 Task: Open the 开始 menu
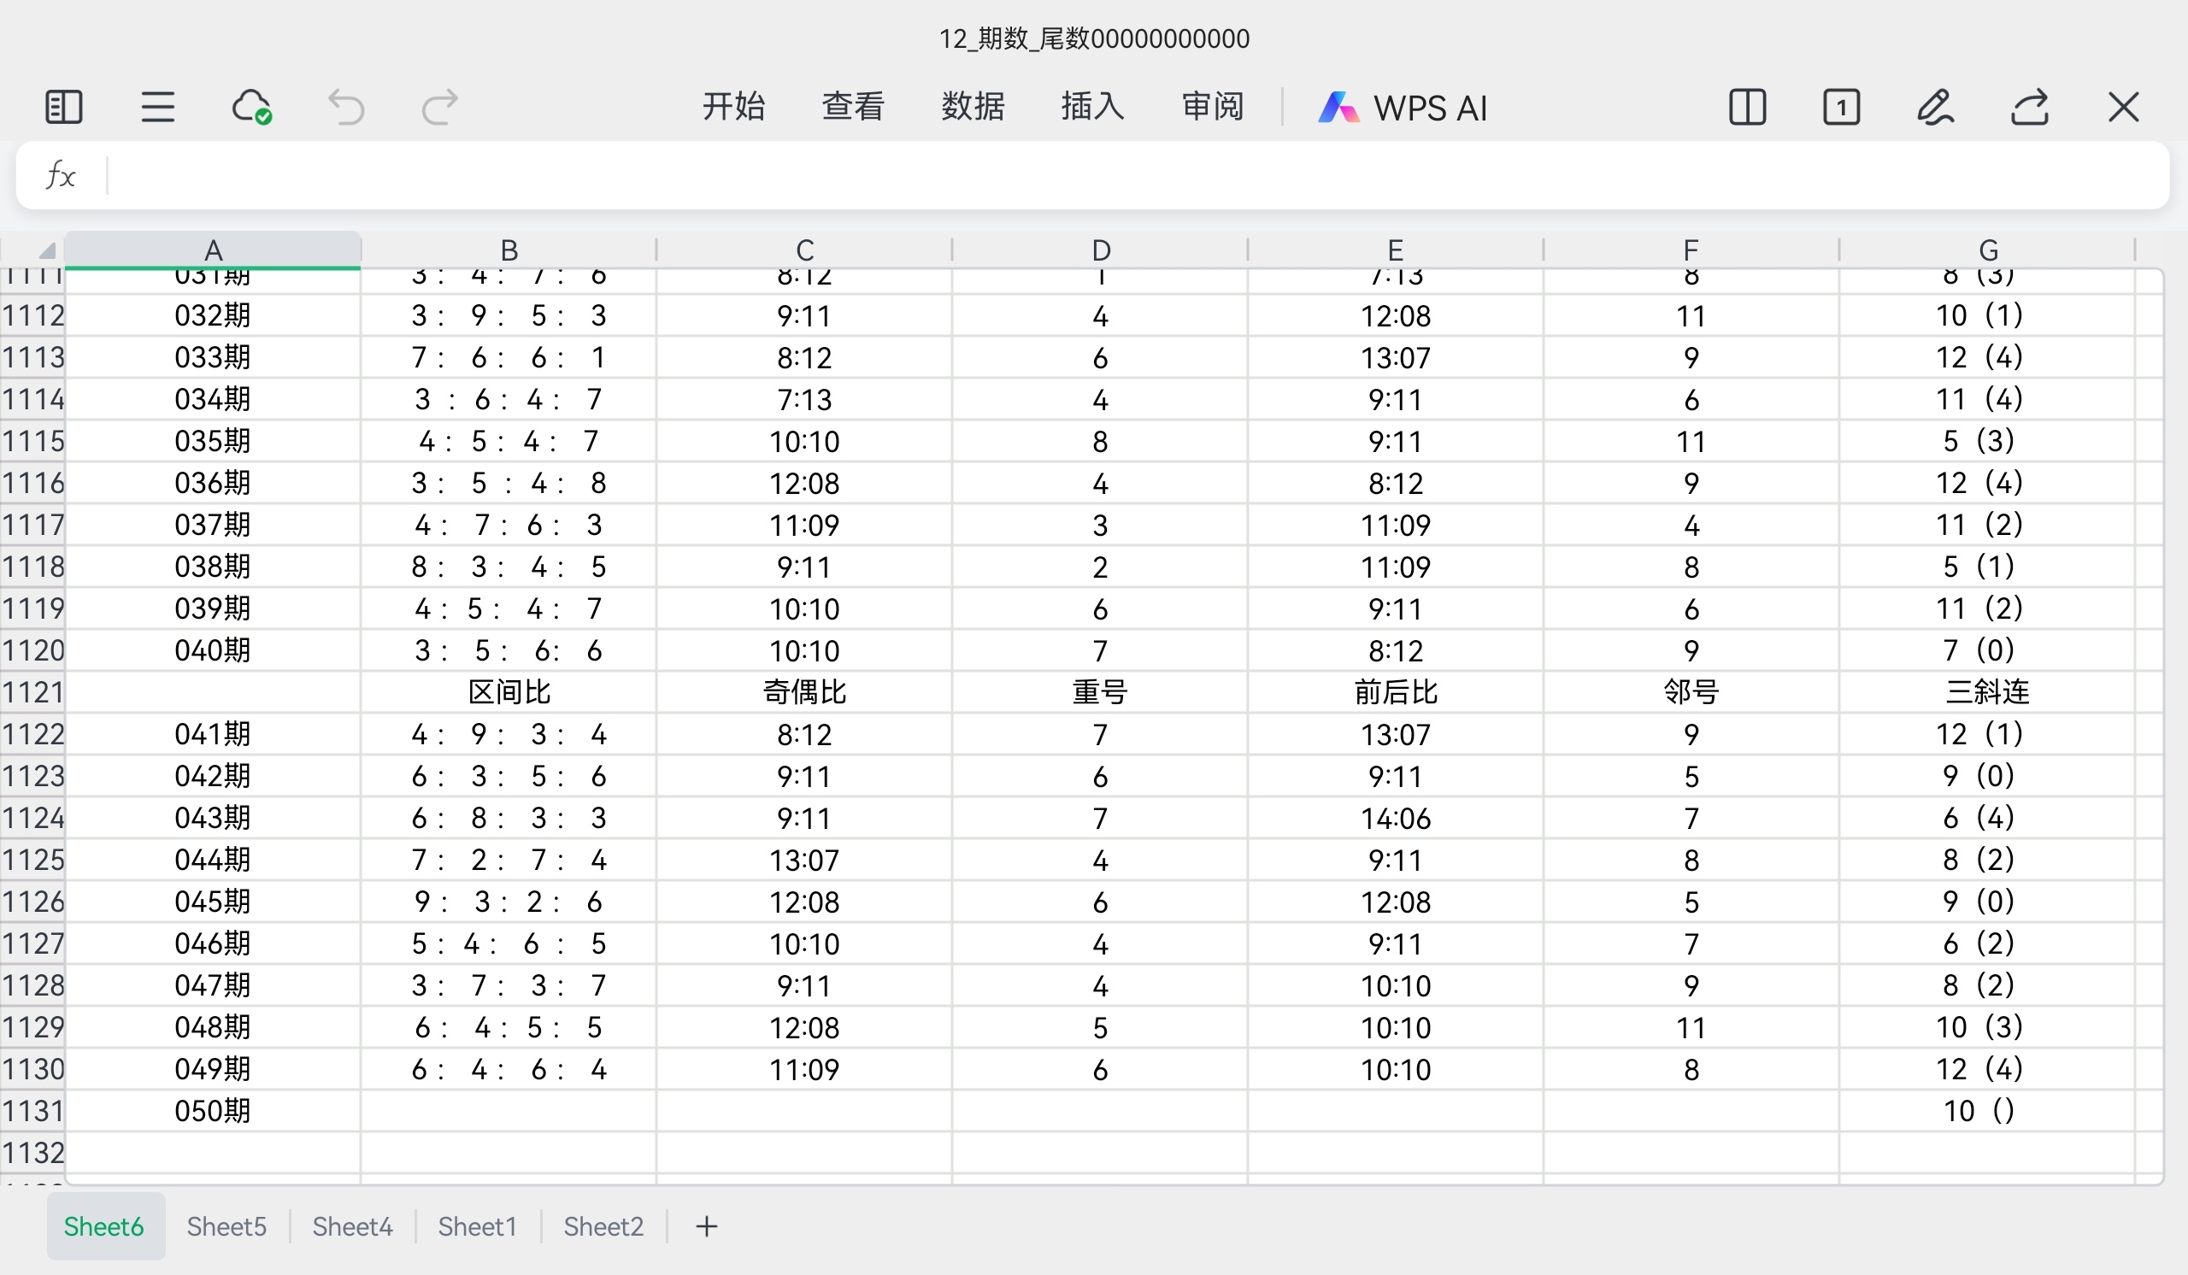pyautogui.click(x=733, y=107)
